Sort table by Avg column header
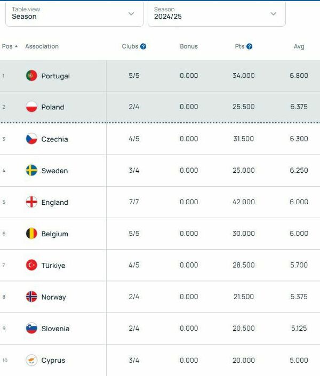 (x=299, y=46)
